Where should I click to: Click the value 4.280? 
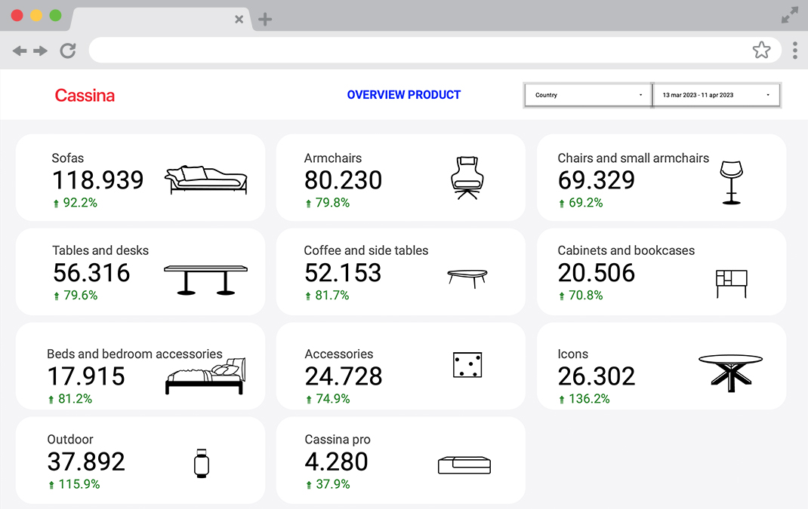336,461
